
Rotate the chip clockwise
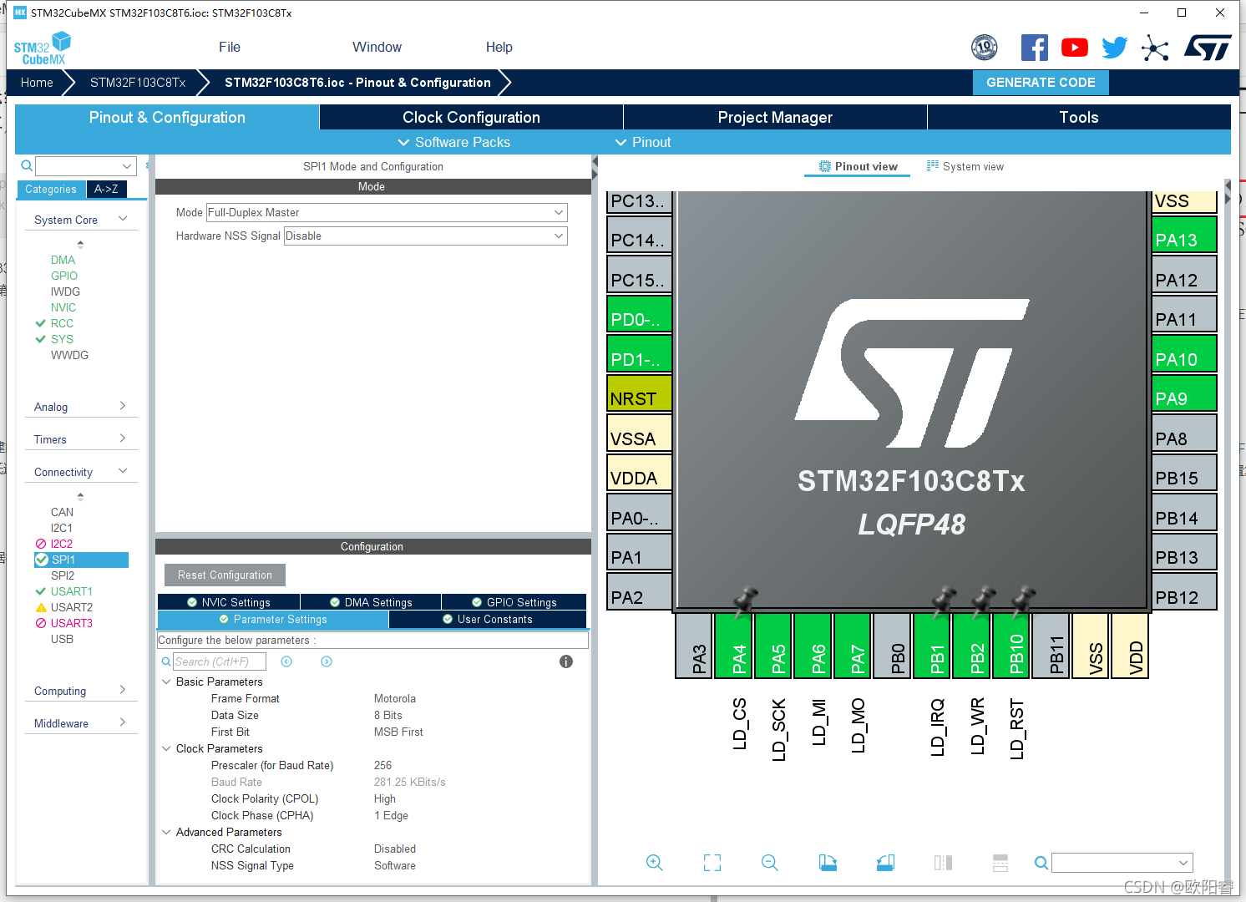828,863
